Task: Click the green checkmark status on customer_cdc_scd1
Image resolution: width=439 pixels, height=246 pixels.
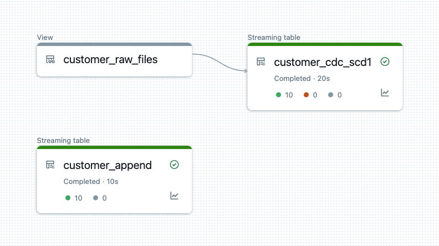Action: pyautogui.click(x=385, y=62)
